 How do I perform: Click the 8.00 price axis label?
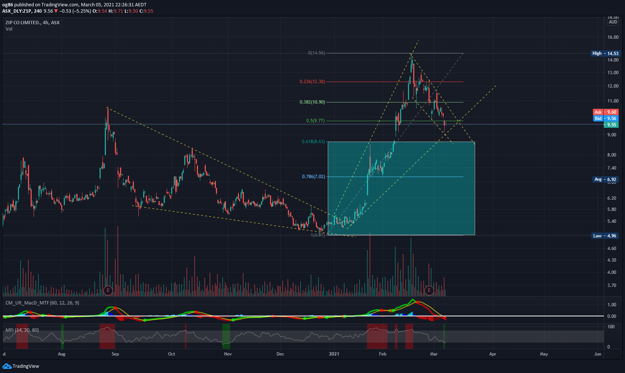tap(612, 155)
